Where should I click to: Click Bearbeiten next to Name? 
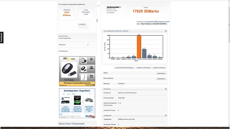(161, 73)
